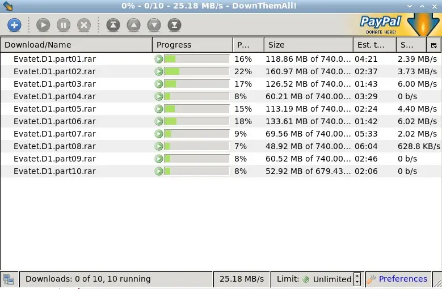Click the Move to bottom toolbar icon
The width and height of the screenshot is (442, 289).
175,25
